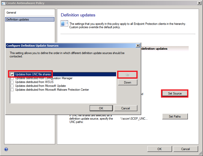Screen dimensions: 203x156
Task: Click the blue help question mark icon
Action: coord(6,149)
